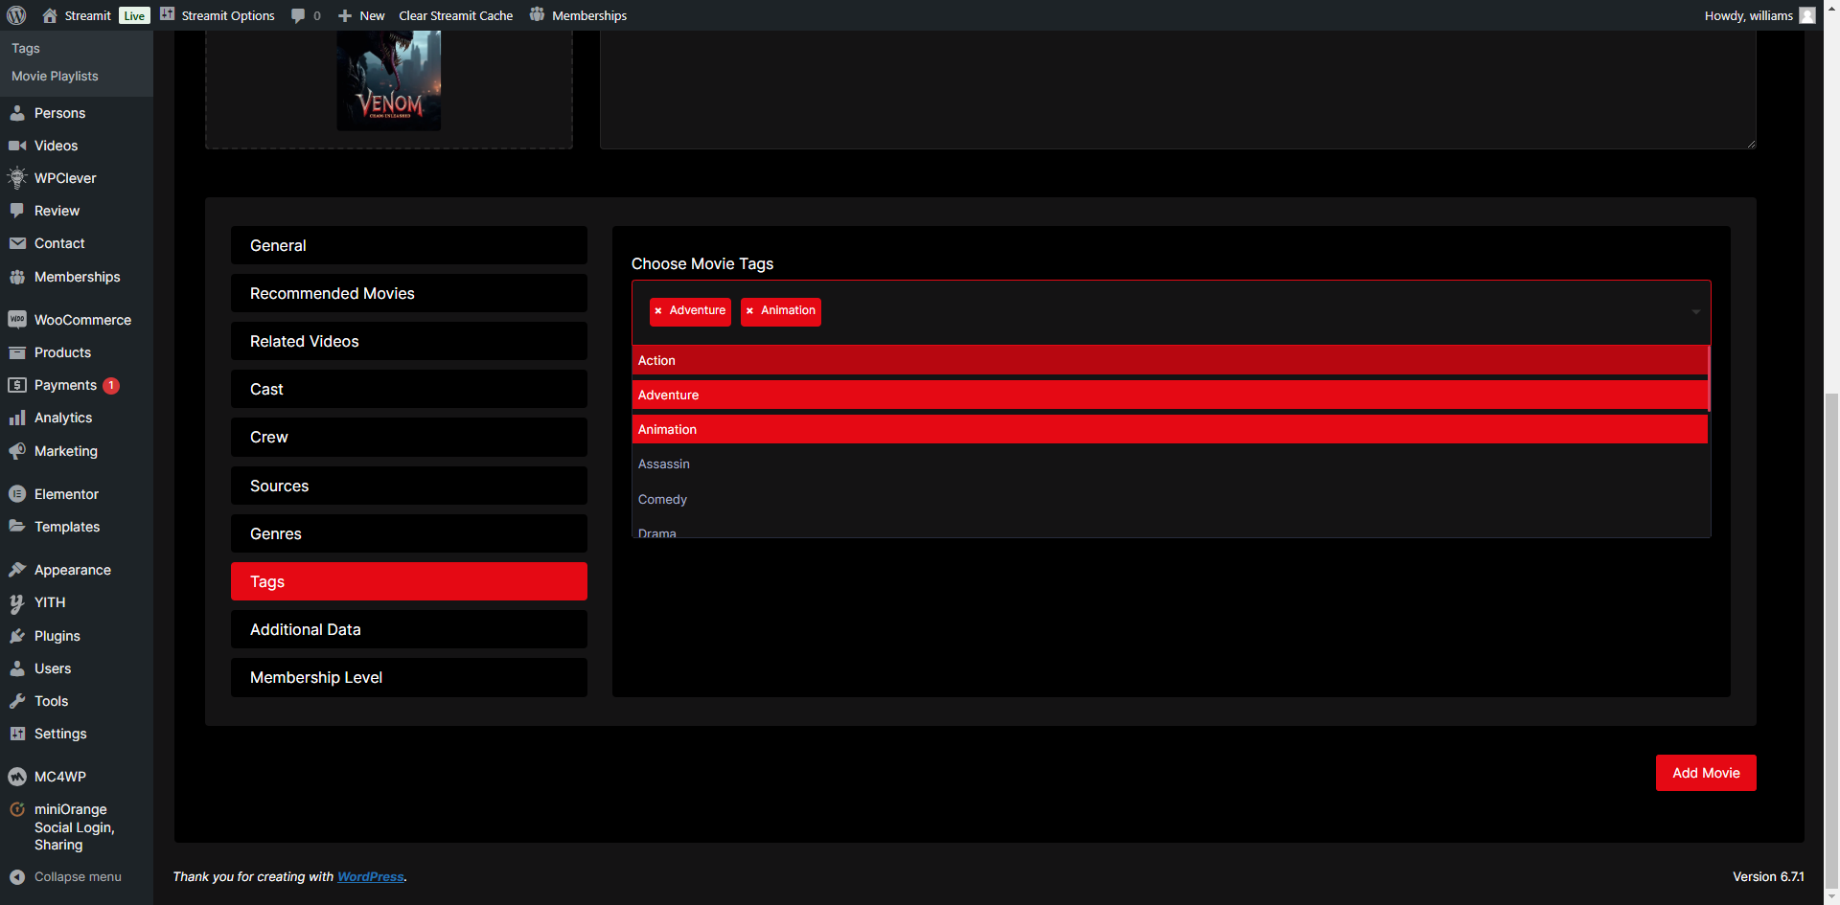Viewport: 1840px width, 905px height.
Task: Click the Payments notification badge
Action: (x=111, y=385)
